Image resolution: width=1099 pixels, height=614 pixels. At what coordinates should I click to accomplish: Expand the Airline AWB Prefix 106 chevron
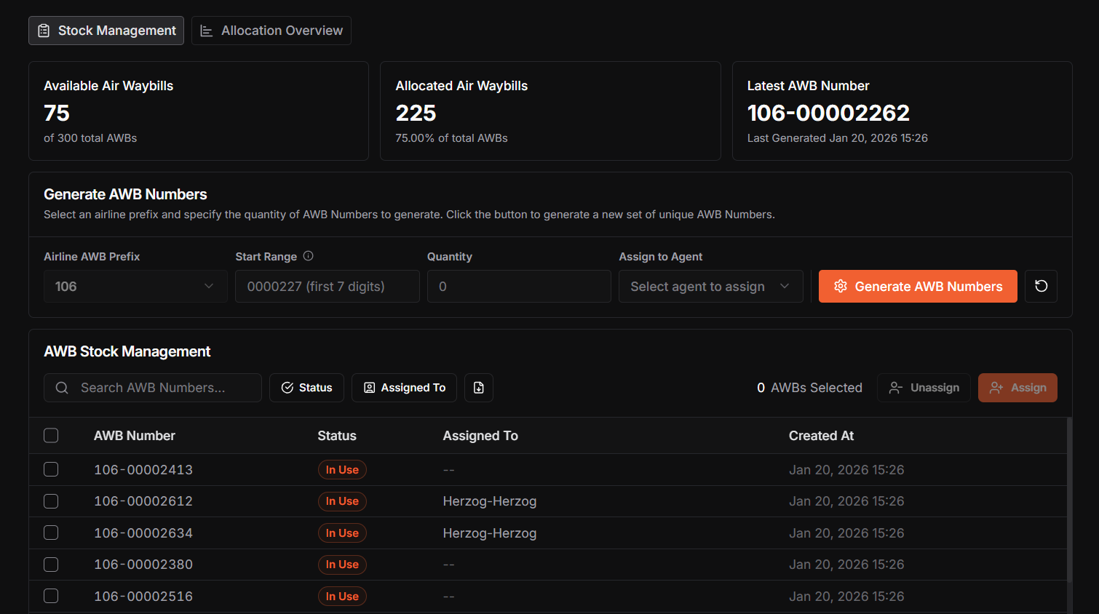click(x=210, y=286)
